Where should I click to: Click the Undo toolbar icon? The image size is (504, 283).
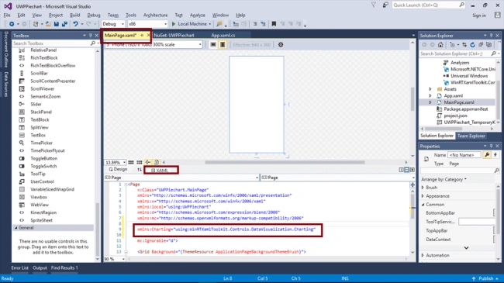pyautogui.click(x=75, y=24)
